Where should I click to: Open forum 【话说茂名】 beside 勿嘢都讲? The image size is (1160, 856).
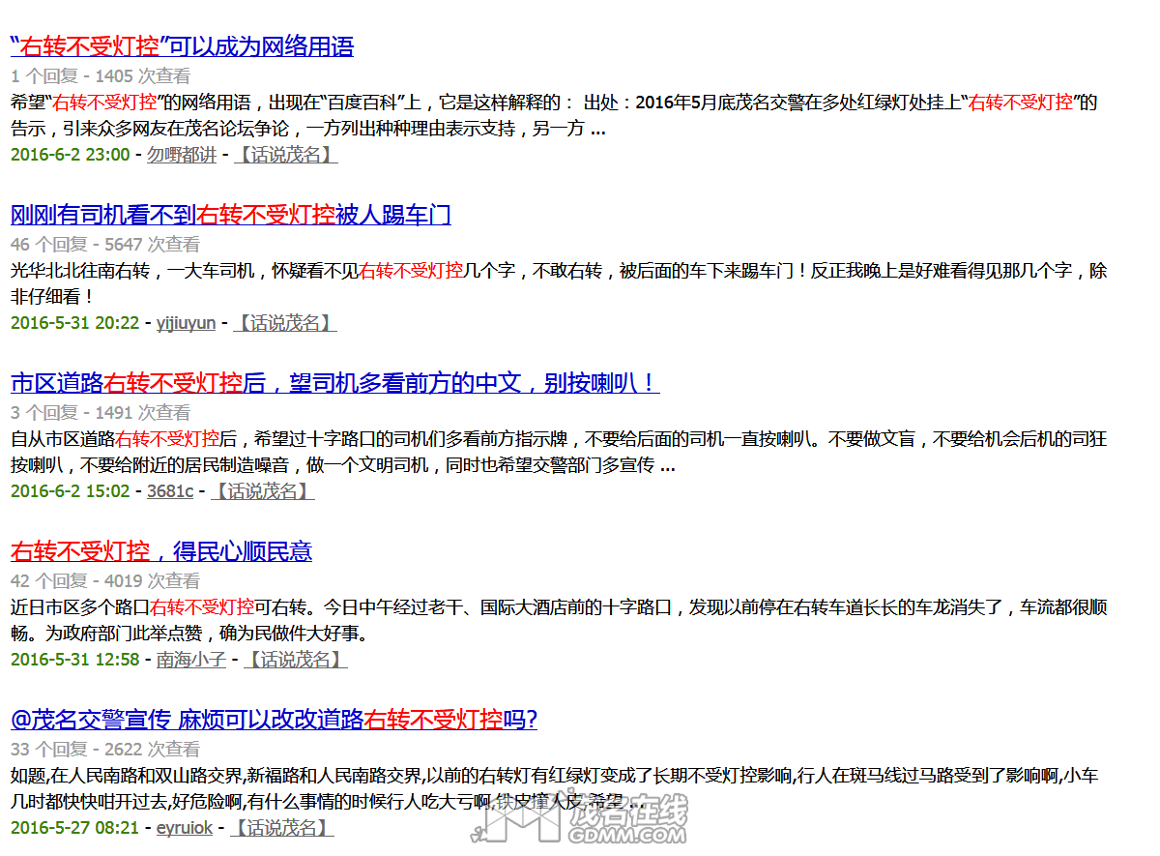tap(284, 154)
